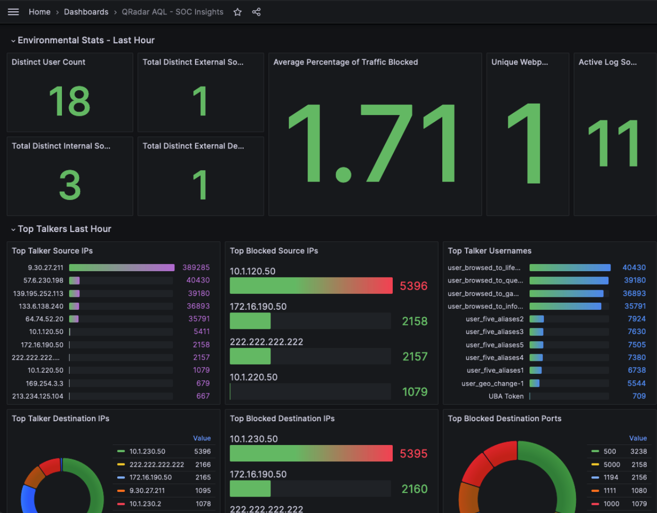Click the user_browsed_to_que... username label
Image resolution: width=657 pixels, height=513 pixels.
[485, 280]
